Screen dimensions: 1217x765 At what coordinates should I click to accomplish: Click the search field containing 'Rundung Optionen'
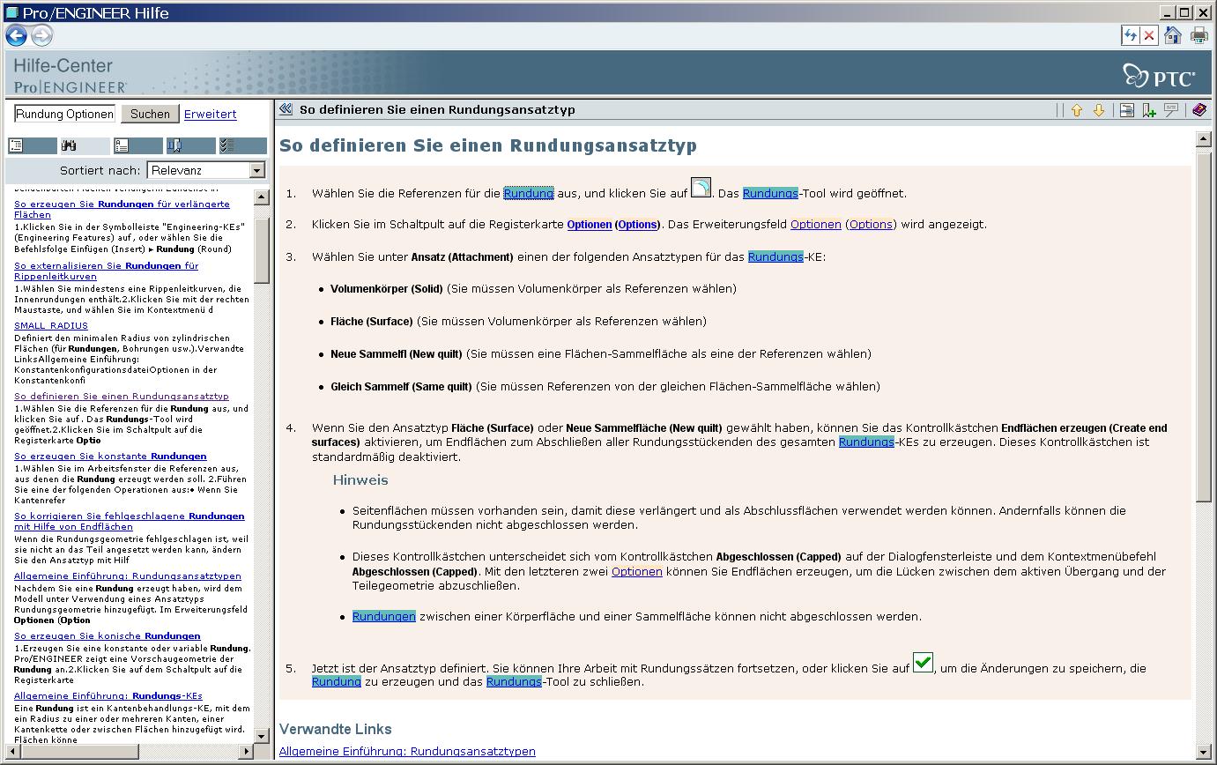tap(64, 114)
